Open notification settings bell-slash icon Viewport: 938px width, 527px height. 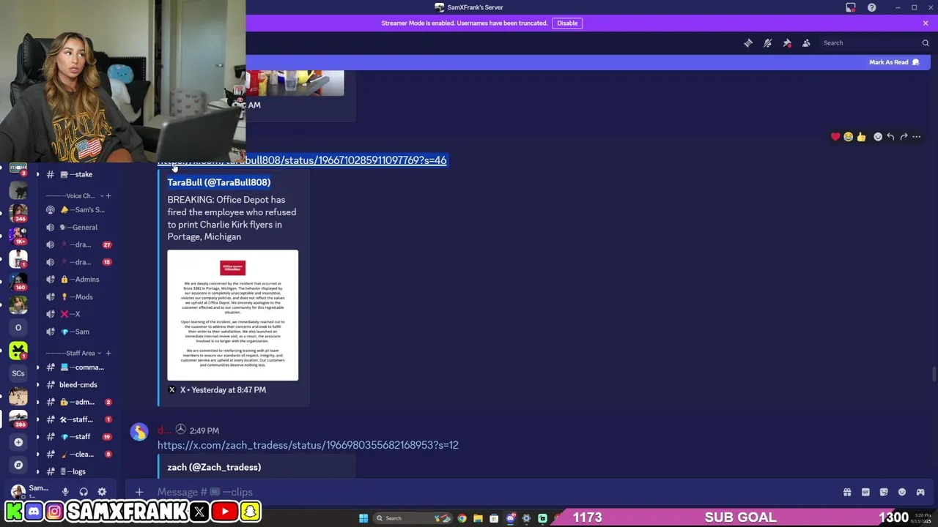tap(767, 43)
